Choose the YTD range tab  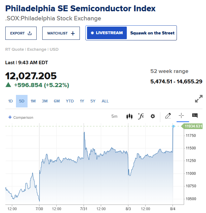click(x=70, y=101)
